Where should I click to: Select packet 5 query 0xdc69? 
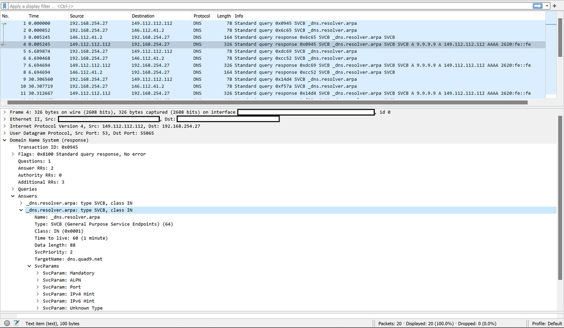click(x=273, y=51)
